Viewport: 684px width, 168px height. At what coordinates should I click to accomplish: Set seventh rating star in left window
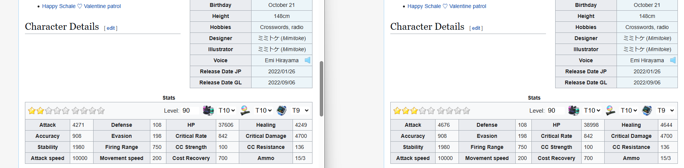84,111
